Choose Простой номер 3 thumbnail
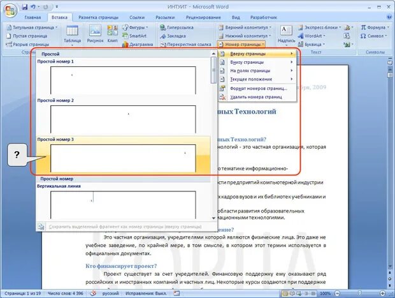Image resolution: width=395 pixels, height=298 pixels. point(123,158)
